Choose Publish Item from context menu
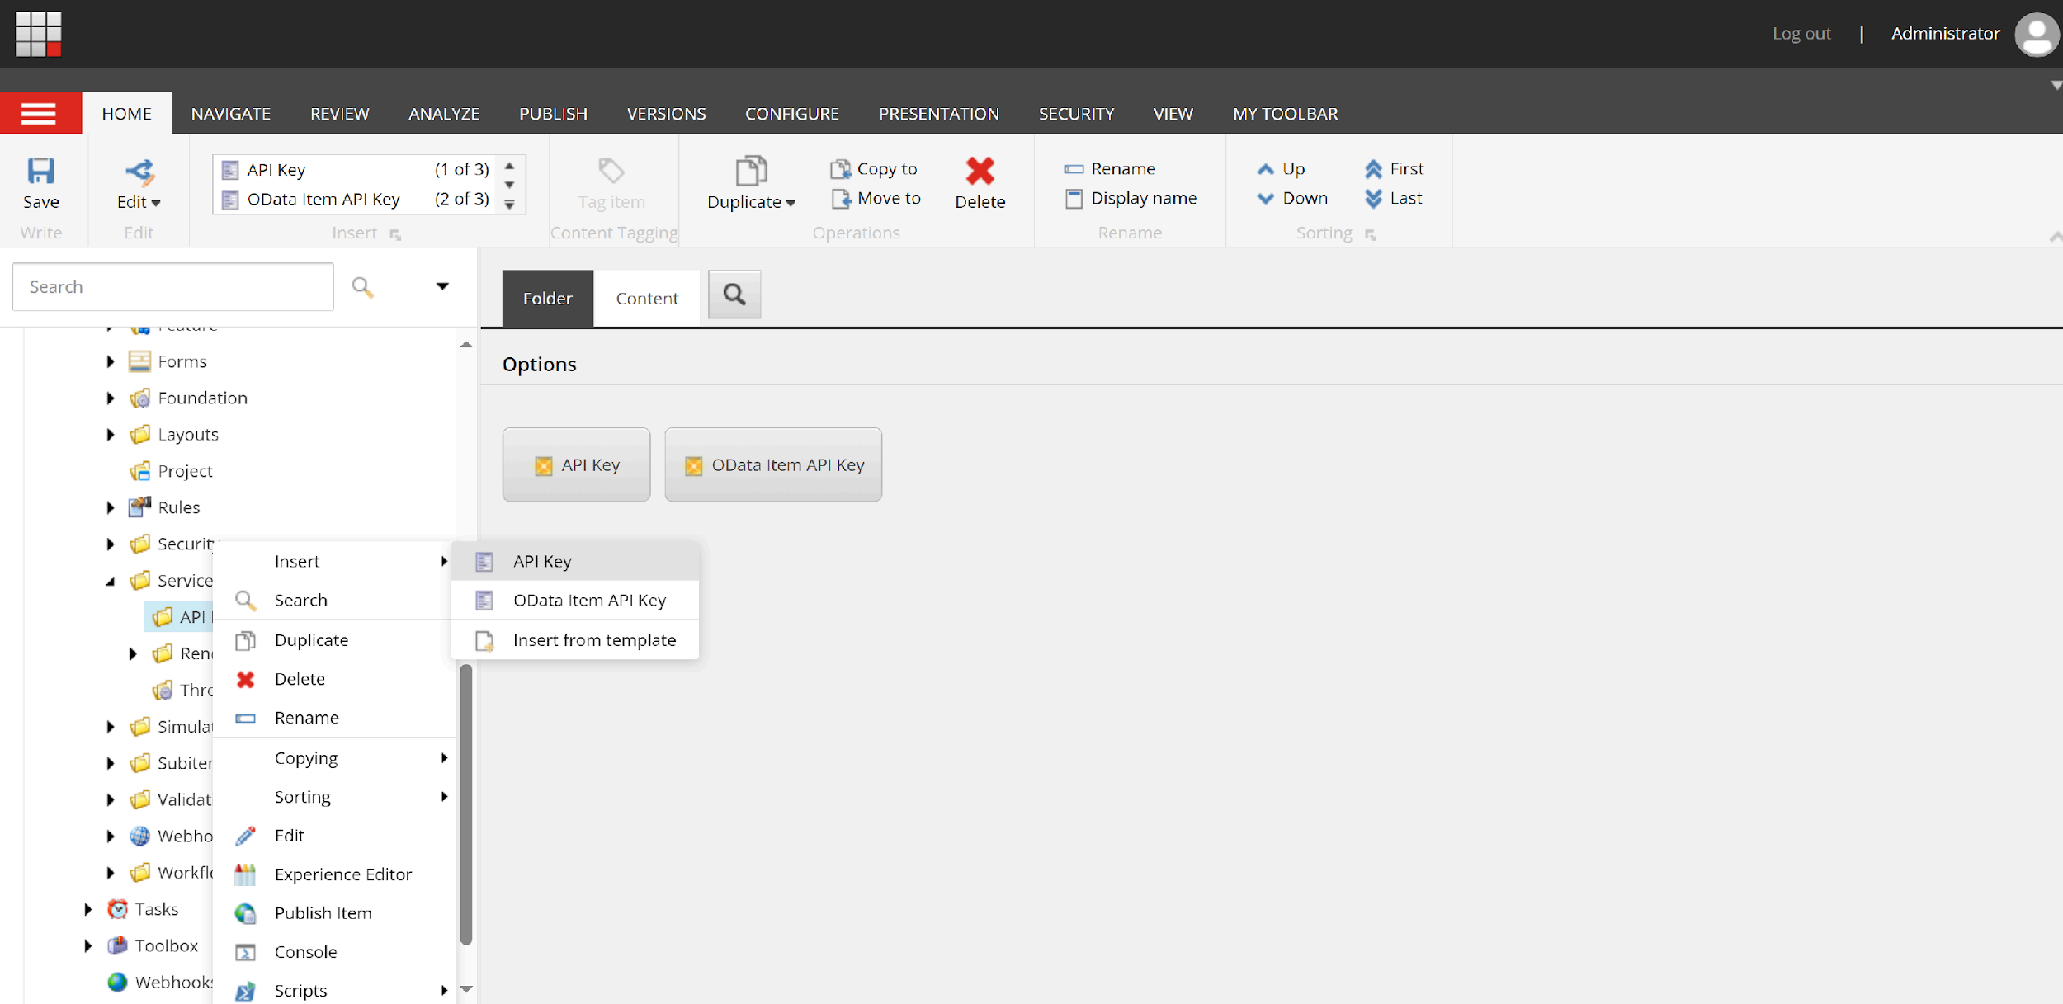Screen dimensions: 2063x1004 coord(334,913)
